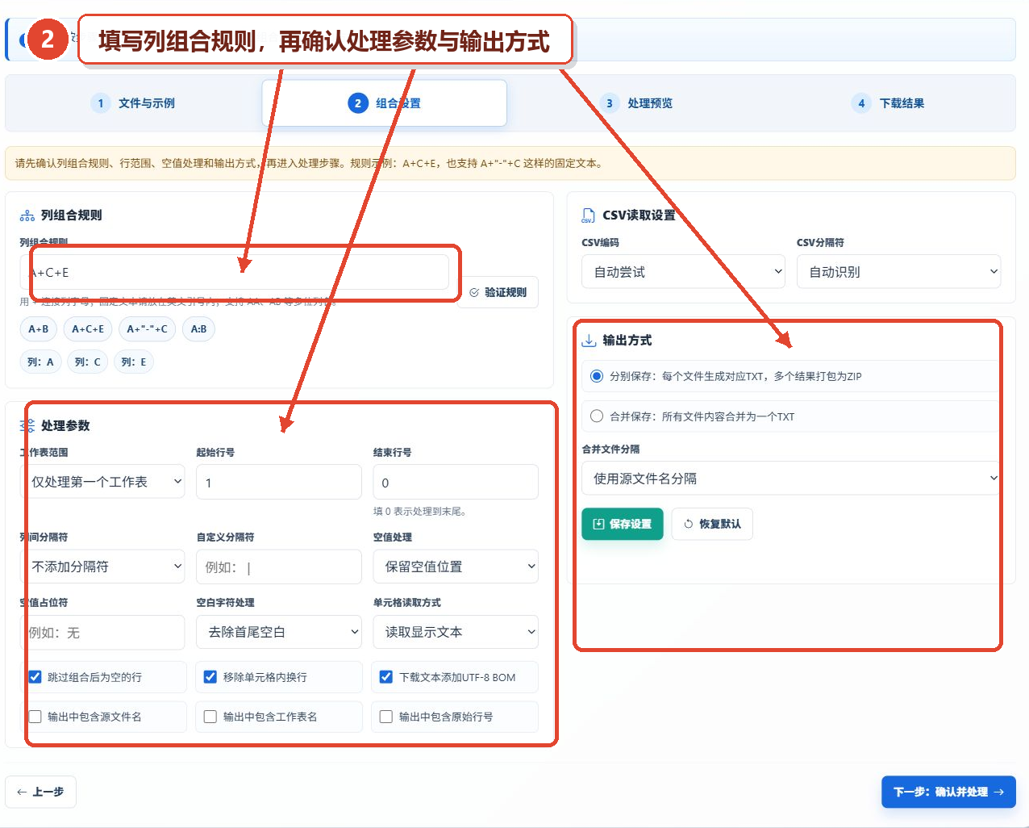The image size is (1029, 828).
Task: Focus the 列组合规则 input field
Action: (x=234, y=272)
